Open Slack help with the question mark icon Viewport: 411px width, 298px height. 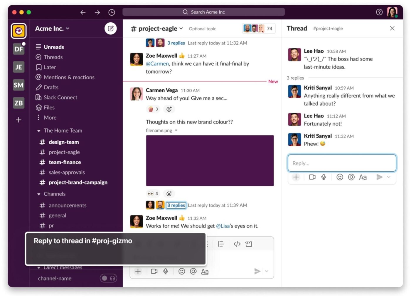[379, 12]
